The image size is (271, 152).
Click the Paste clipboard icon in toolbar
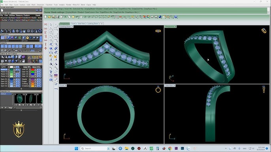click(73, 17)
